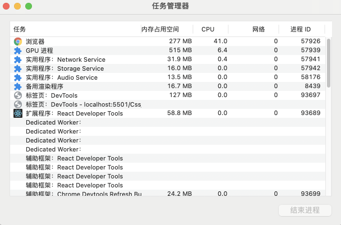Select the first 辅助框架: React Developer Tools row

coord(168,158)
